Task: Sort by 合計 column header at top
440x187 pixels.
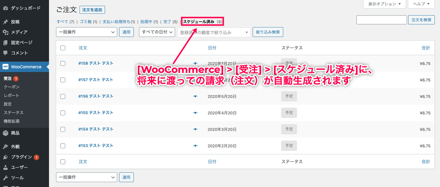Action: pyautogui.click(x=426, y=48)
